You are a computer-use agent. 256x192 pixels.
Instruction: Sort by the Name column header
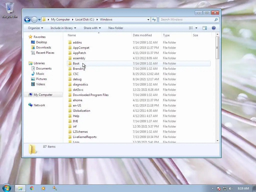(99, 35)
